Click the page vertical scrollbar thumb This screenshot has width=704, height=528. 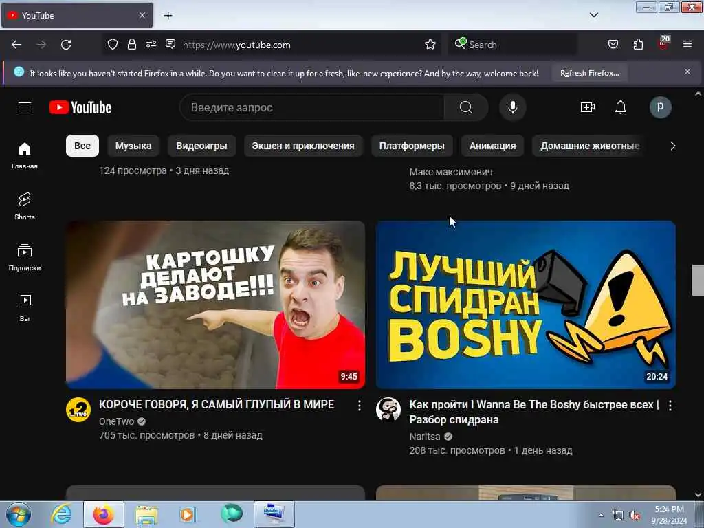click(698, 280)
